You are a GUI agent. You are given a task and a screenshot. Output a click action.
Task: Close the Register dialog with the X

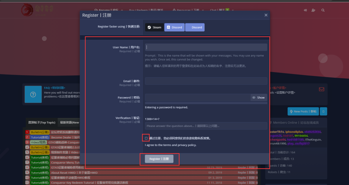pyautogui.click(x=266, y=15)
